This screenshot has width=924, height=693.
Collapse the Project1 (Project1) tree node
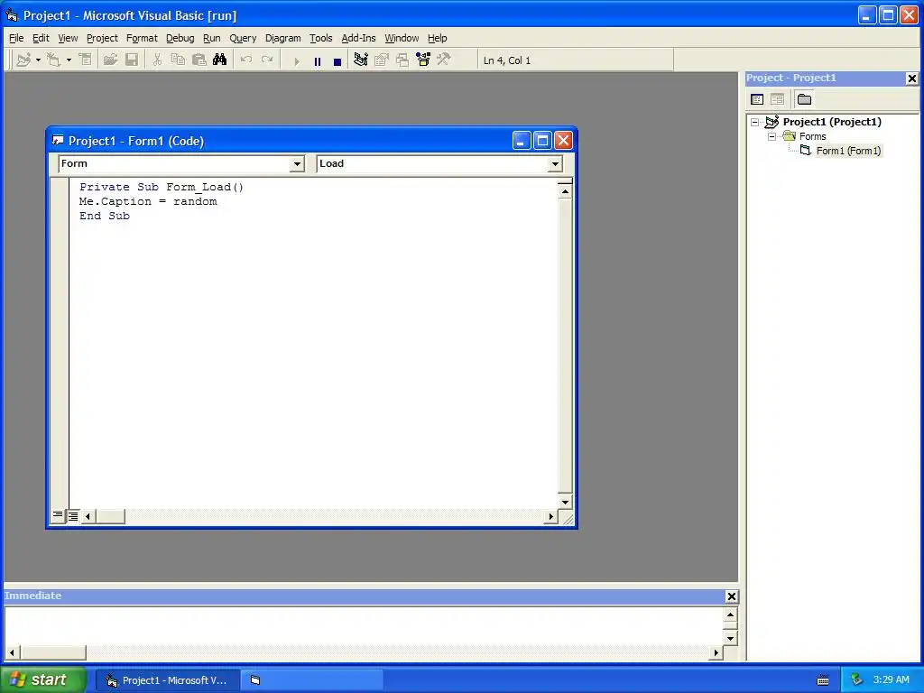[x=755, y=123]
